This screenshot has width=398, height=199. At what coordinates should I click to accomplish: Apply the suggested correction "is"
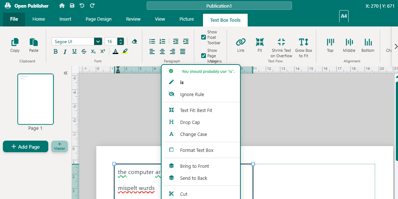201,82
